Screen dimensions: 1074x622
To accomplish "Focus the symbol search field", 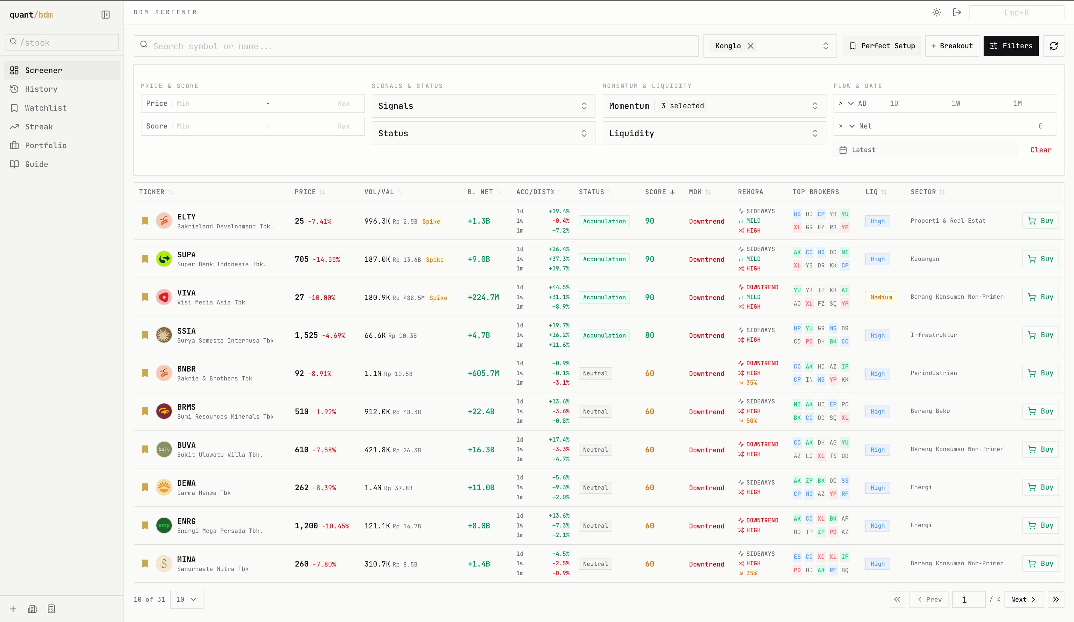I will tap(416, 46).
